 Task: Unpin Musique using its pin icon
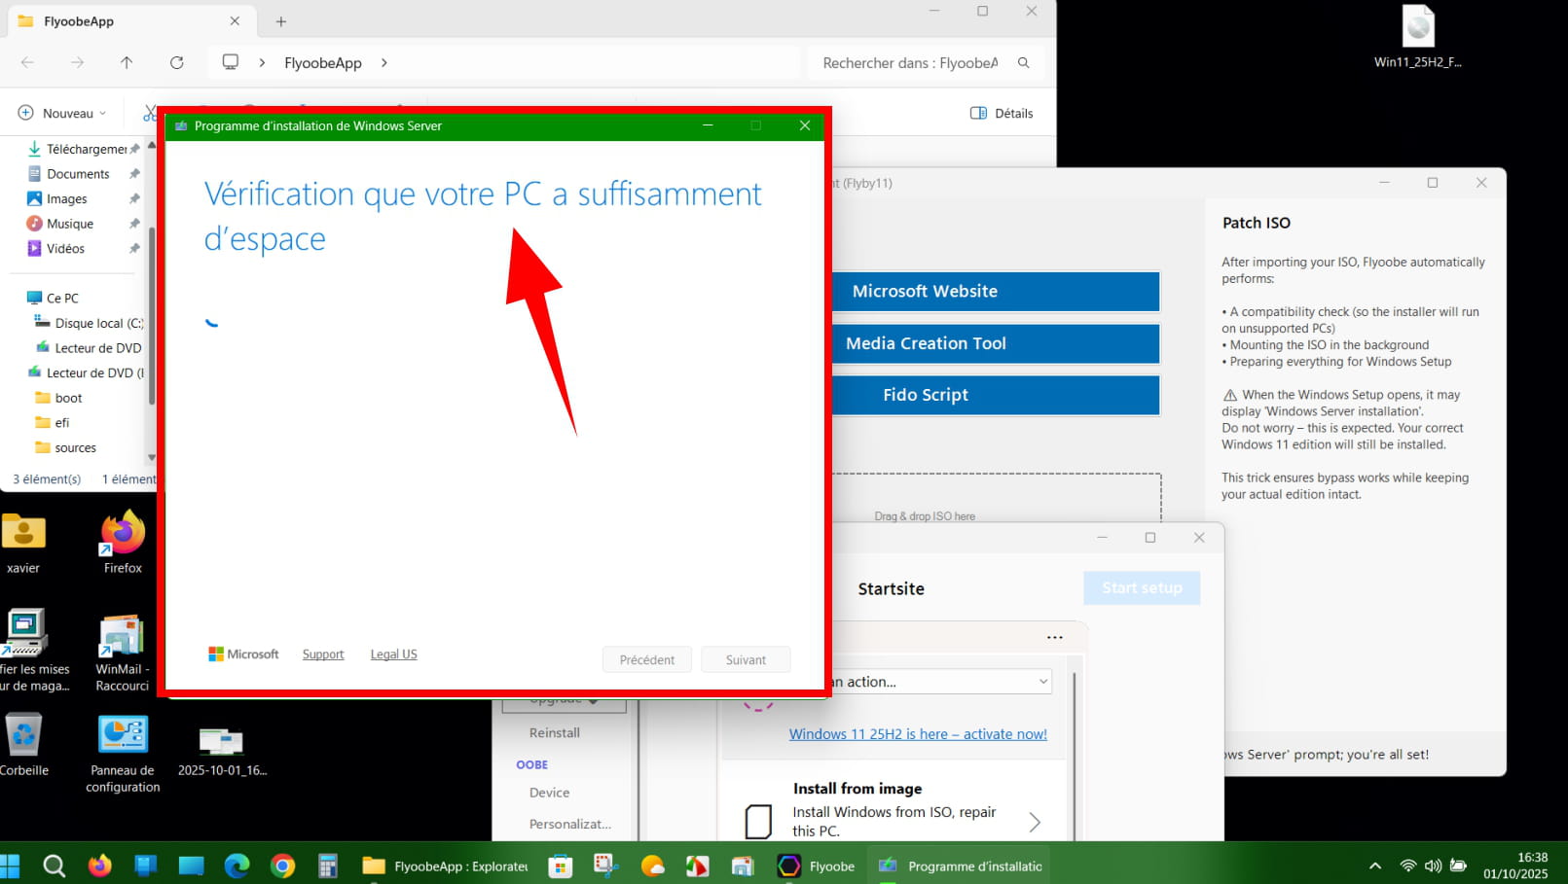(x=134, y=224)
